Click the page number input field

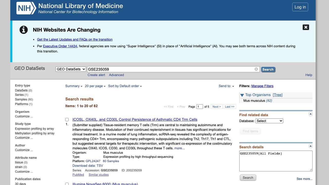pyautogui.click(x=199, y=107)
